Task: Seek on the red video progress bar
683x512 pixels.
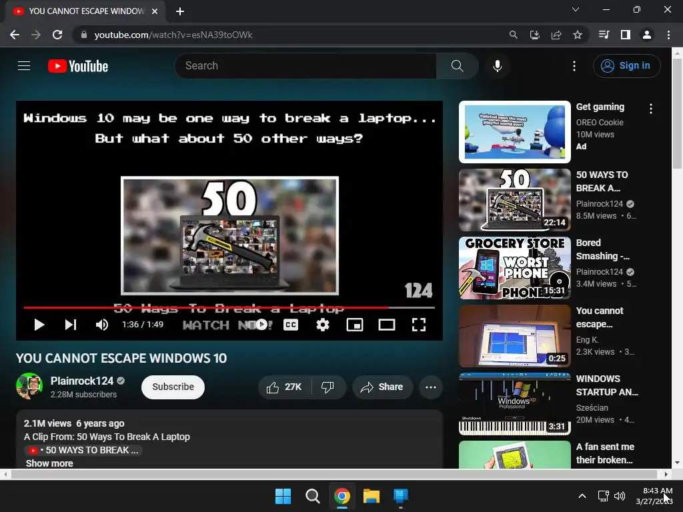Action: pos(229,307)
